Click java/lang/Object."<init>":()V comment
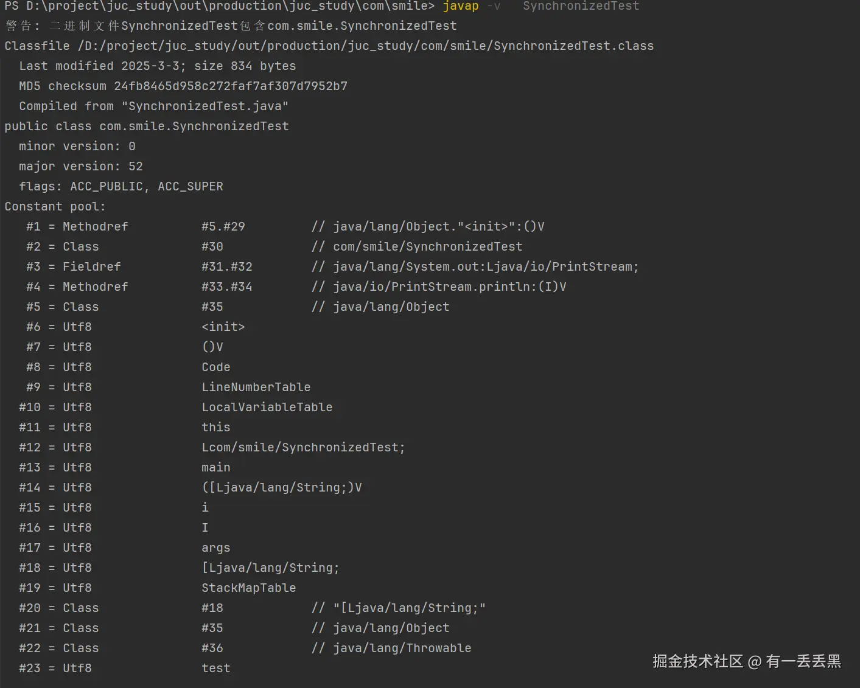860x688 pixels. tap(438, 227)
